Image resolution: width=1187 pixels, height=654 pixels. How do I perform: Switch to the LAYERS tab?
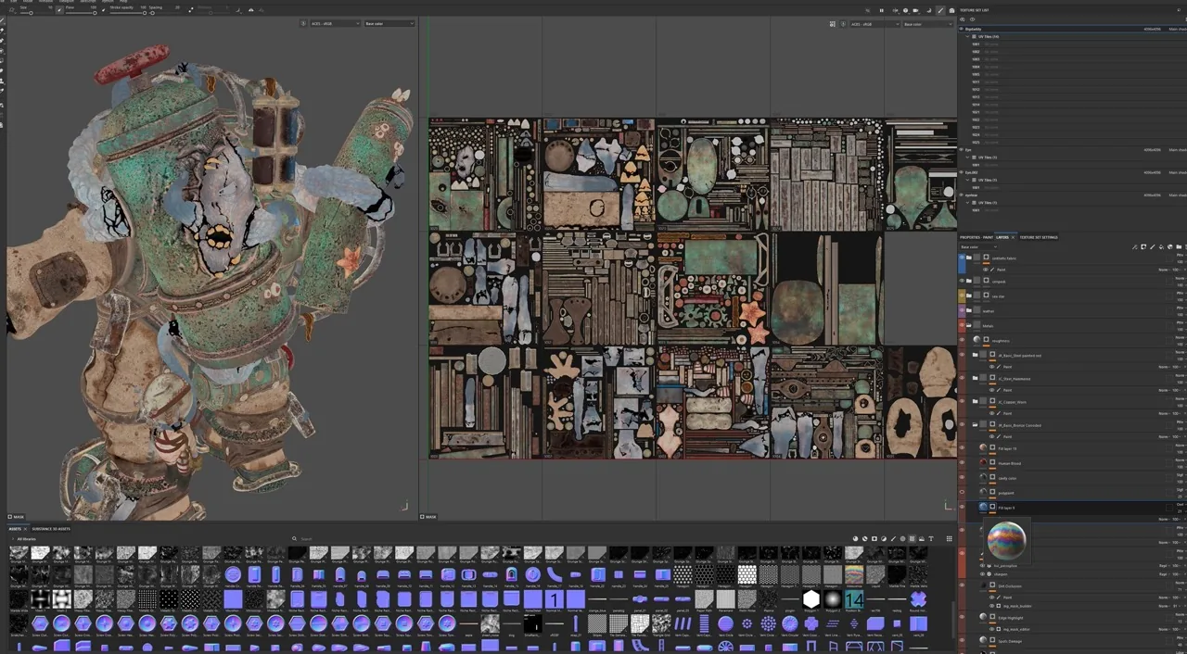pos(1002,237)
